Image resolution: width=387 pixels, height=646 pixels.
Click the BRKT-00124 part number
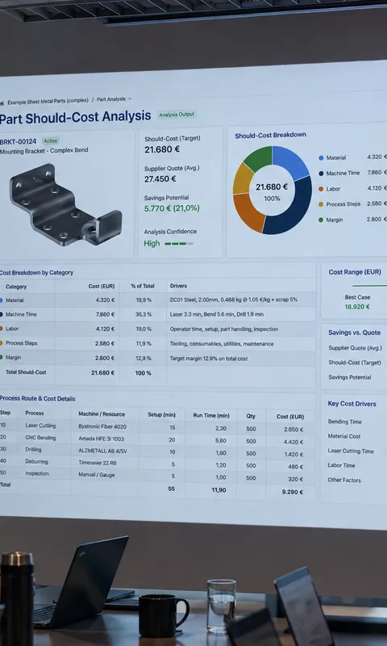(x=18, y=142)
